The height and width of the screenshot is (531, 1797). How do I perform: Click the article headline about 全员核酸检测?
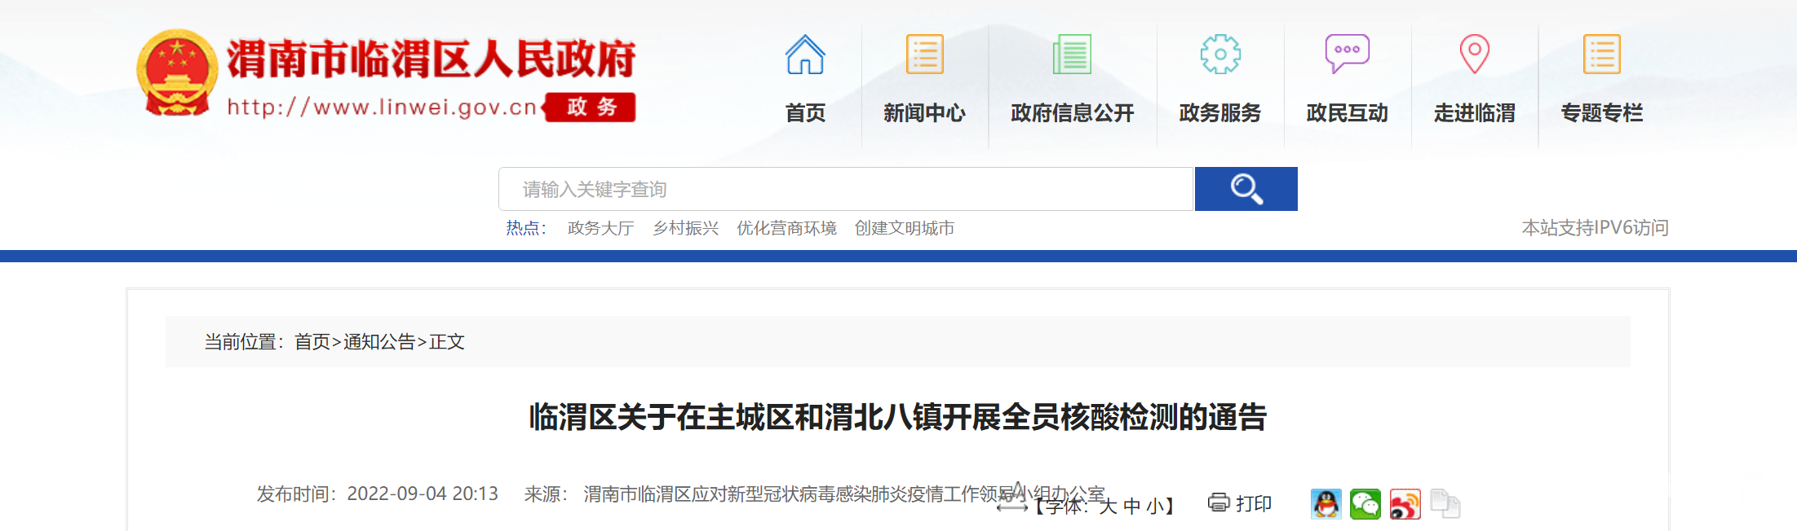tap(897, 416)
